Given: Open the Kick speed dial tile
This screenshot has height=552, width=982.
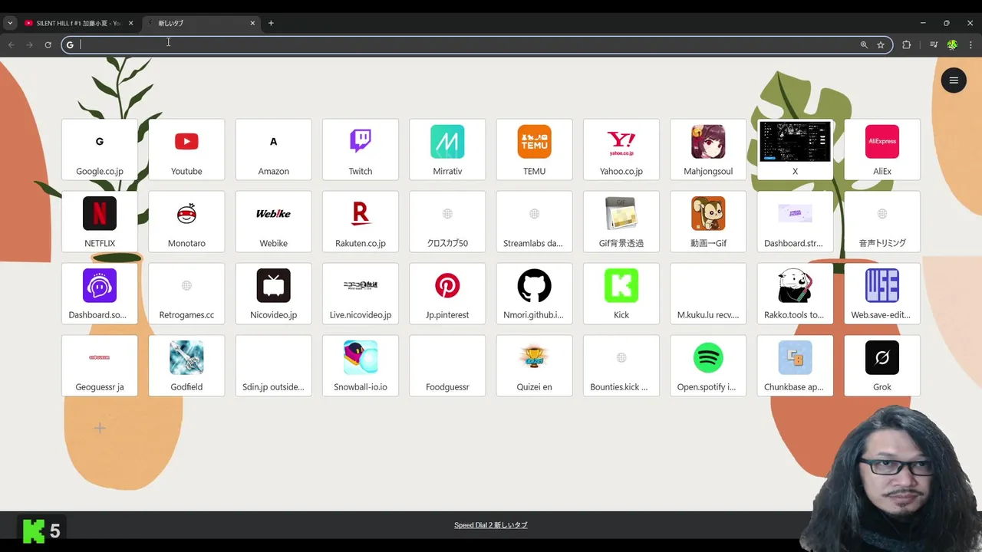Looking at the screenshot, I should [x=621, y=294].
